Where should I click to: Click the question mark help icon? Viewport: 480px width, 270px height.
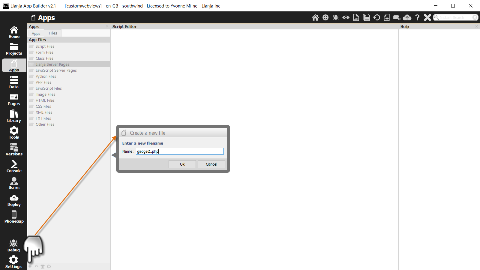(417, 18)
